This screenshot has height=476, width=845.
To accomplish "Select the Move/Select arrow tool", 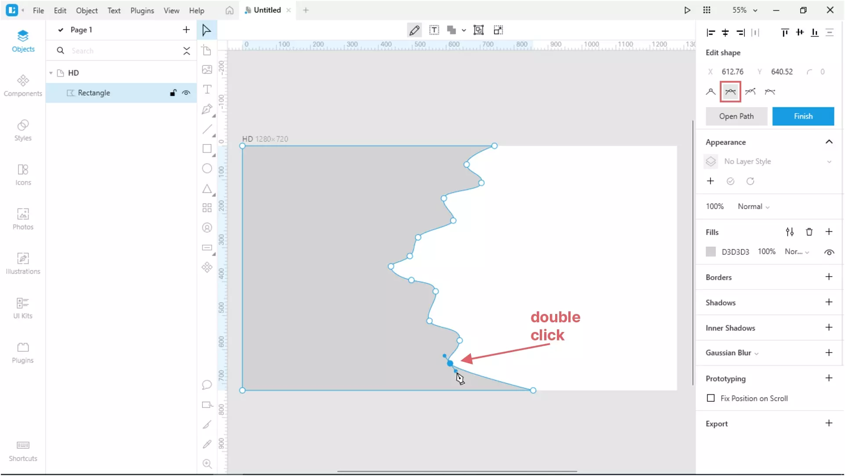I will 206,30.
